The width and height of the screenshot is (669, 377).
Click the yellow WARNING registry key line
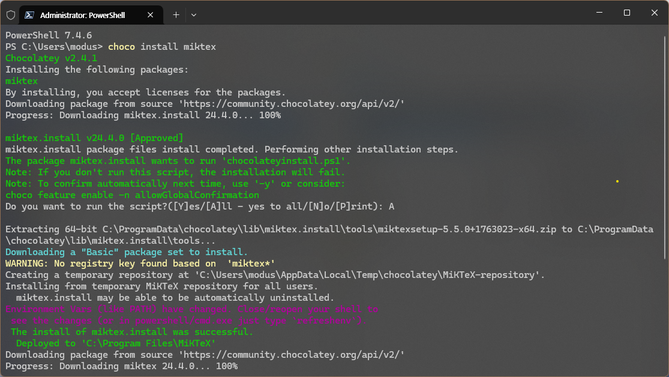(x=140, y=264)
